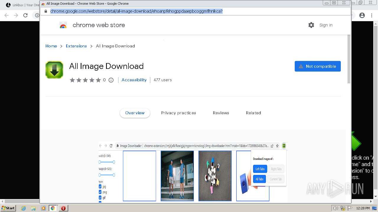Open background window's profile avatar icon
Viewport: 378px width, 212px height.
(362, 15)
